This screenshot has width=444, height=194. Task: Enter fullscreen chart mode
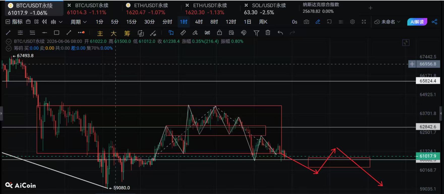[364, 22]
